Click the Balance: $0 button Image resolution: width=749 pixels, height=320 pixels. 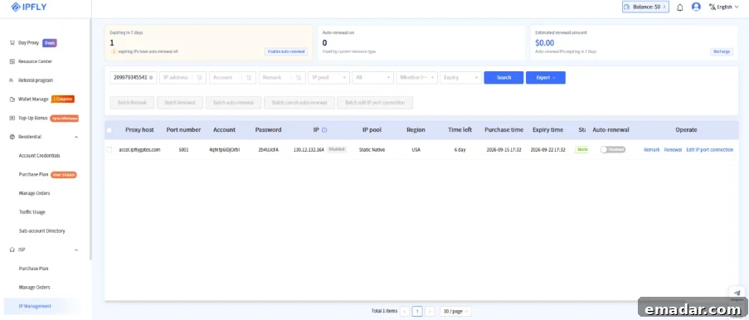645,7
